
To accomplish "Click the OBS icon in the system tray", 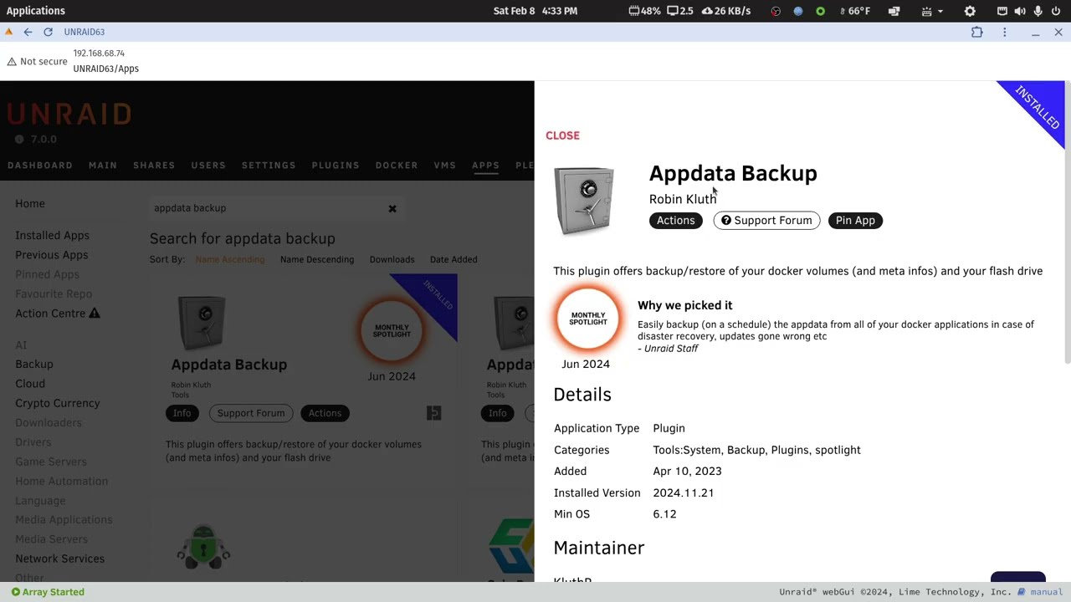I will (776, 11).
